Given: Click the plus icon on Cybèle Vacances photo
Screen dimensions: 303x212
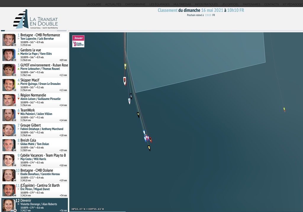Looking at the screenshot, I should tap(15, 165).
